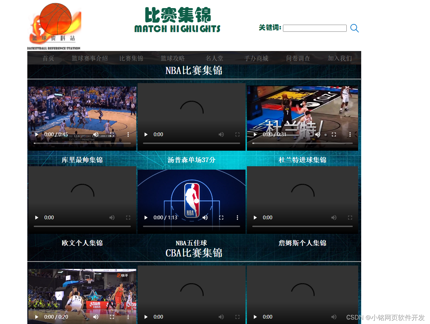Seek on the 欧文个人集锦 progress bar

[82, 226]
